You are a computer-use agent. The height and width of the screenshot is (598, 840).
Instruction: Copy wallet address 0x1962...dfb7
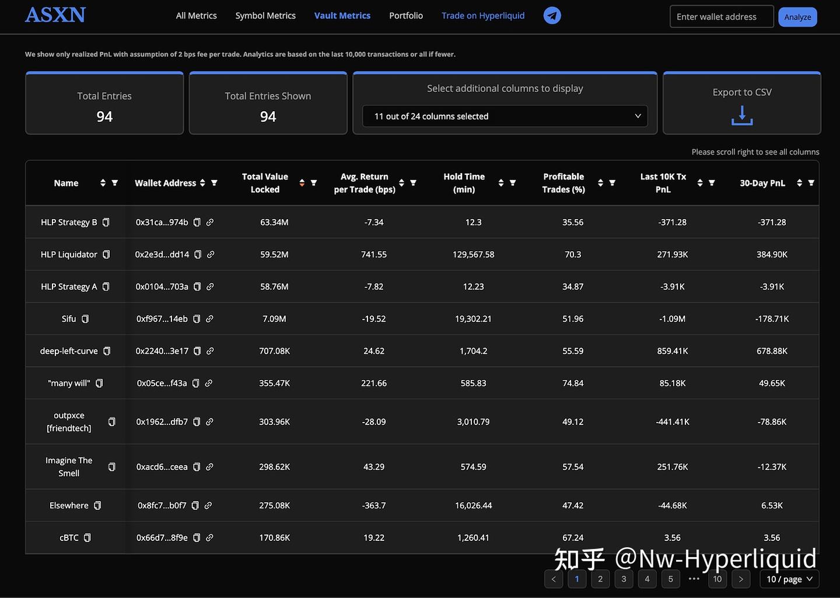click(x=197, y=421)
